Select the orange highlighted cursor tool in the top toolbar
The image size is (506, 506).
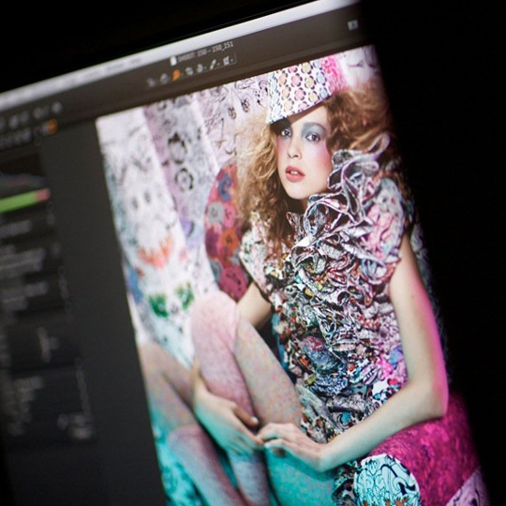176,75
